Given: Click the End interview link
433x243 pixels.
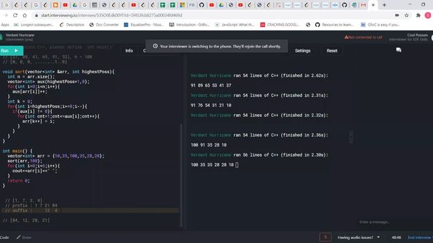Looking at the screenshot, I should point(419,238).
